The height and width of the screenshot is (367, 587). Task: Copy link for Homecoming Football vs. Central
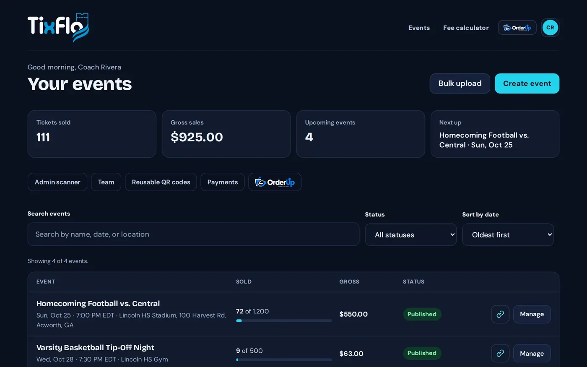coord(500,314)
